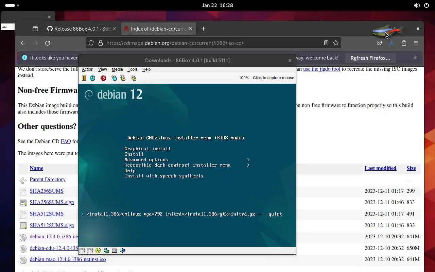This screenshot has height=272, width=435.
Task: Sort listing by Last modified
Action: (380, 168)
